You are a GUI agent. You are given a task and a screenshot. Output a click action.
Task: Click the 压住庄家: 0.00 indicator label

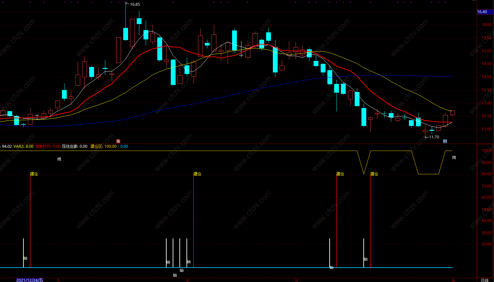tap(75, 146)
